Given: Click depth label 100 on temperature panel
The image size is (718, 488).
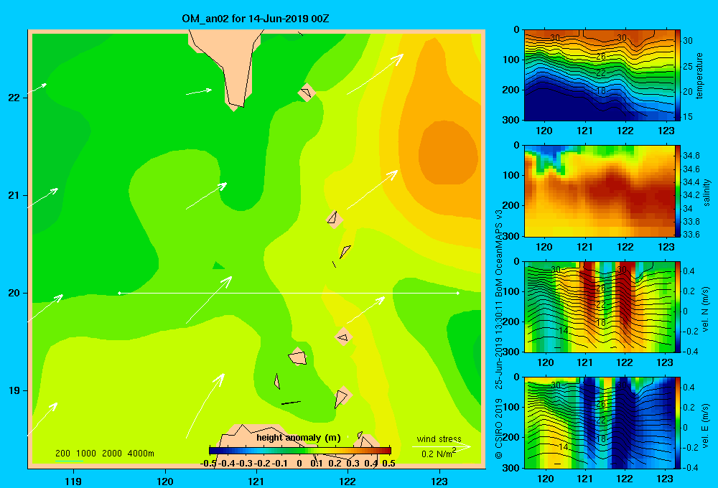Looking at the screenshot, I should pyautogui.click(x=511, y=60).
